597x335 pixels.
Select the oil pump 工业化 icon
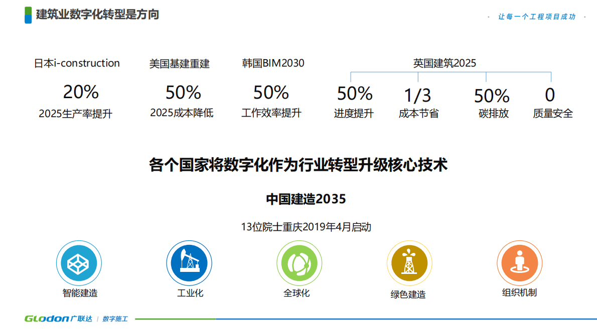click(189, 263)
